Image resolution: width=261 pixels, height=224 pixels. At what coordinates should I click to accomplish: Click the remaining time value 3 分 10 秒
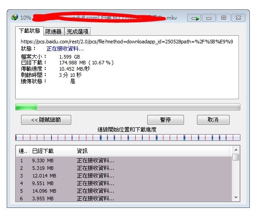tap(70, 75)
